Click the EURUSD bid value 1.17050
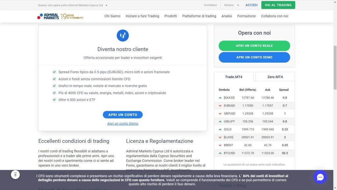The image size is (337, 190). coord(248,106)
